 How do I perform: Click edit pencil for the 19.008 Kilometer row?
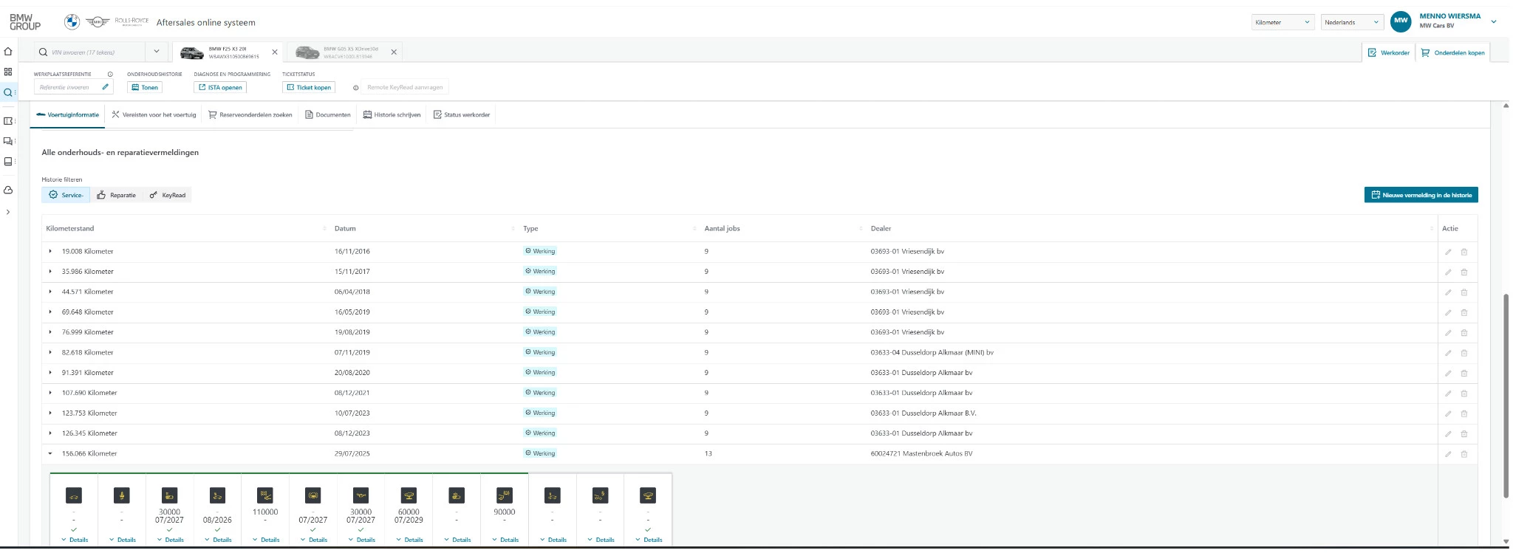(1448, 252)
